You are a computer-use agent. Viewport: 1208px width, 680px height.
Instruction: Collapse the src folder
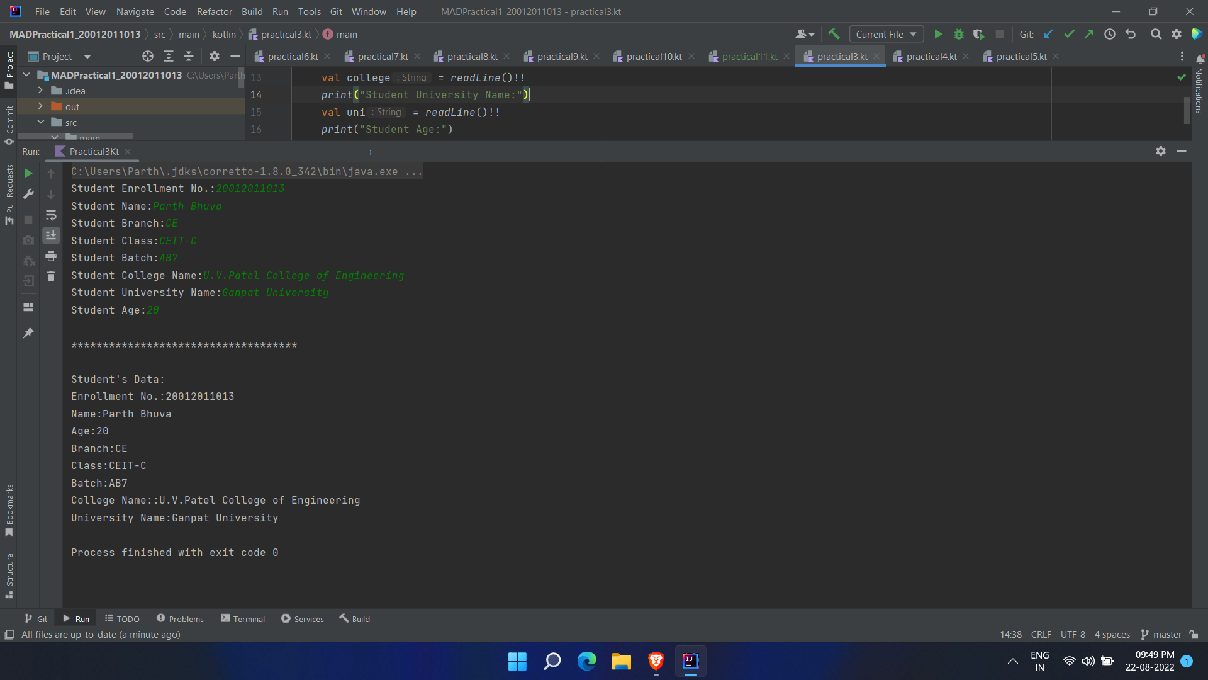(40, 122)
